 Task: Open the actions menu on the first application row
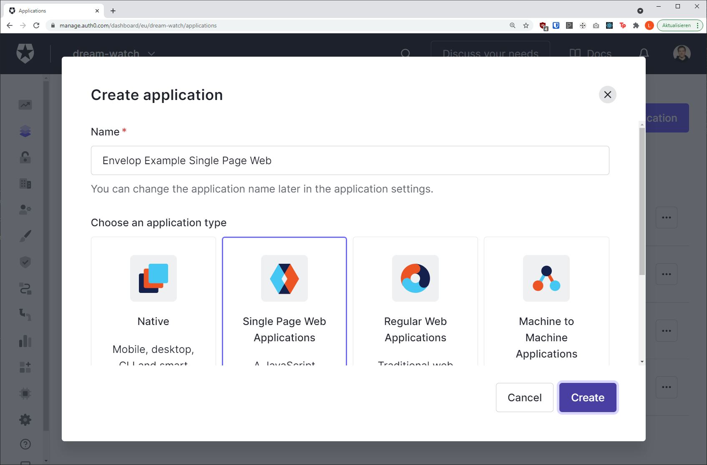coord(666,217)
